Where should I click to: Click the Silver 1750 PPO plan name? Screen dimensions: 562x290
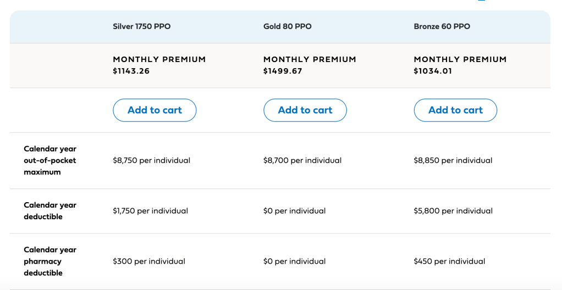(x=142, y=26)
